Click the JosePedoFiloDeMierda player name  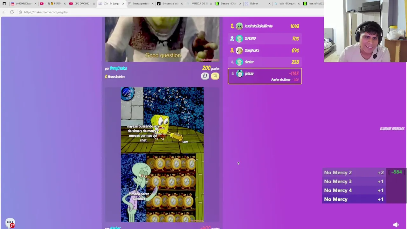click(x=258, y=26)
